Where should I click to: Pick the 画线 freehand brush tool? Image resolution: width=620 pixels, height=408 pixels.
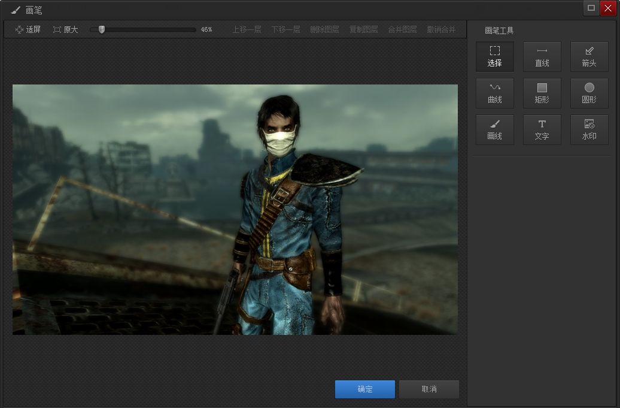click(495, 130)
